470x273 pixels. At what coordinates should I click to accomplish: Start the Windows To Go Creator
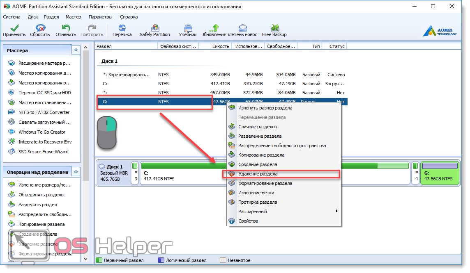pos(41,132)
